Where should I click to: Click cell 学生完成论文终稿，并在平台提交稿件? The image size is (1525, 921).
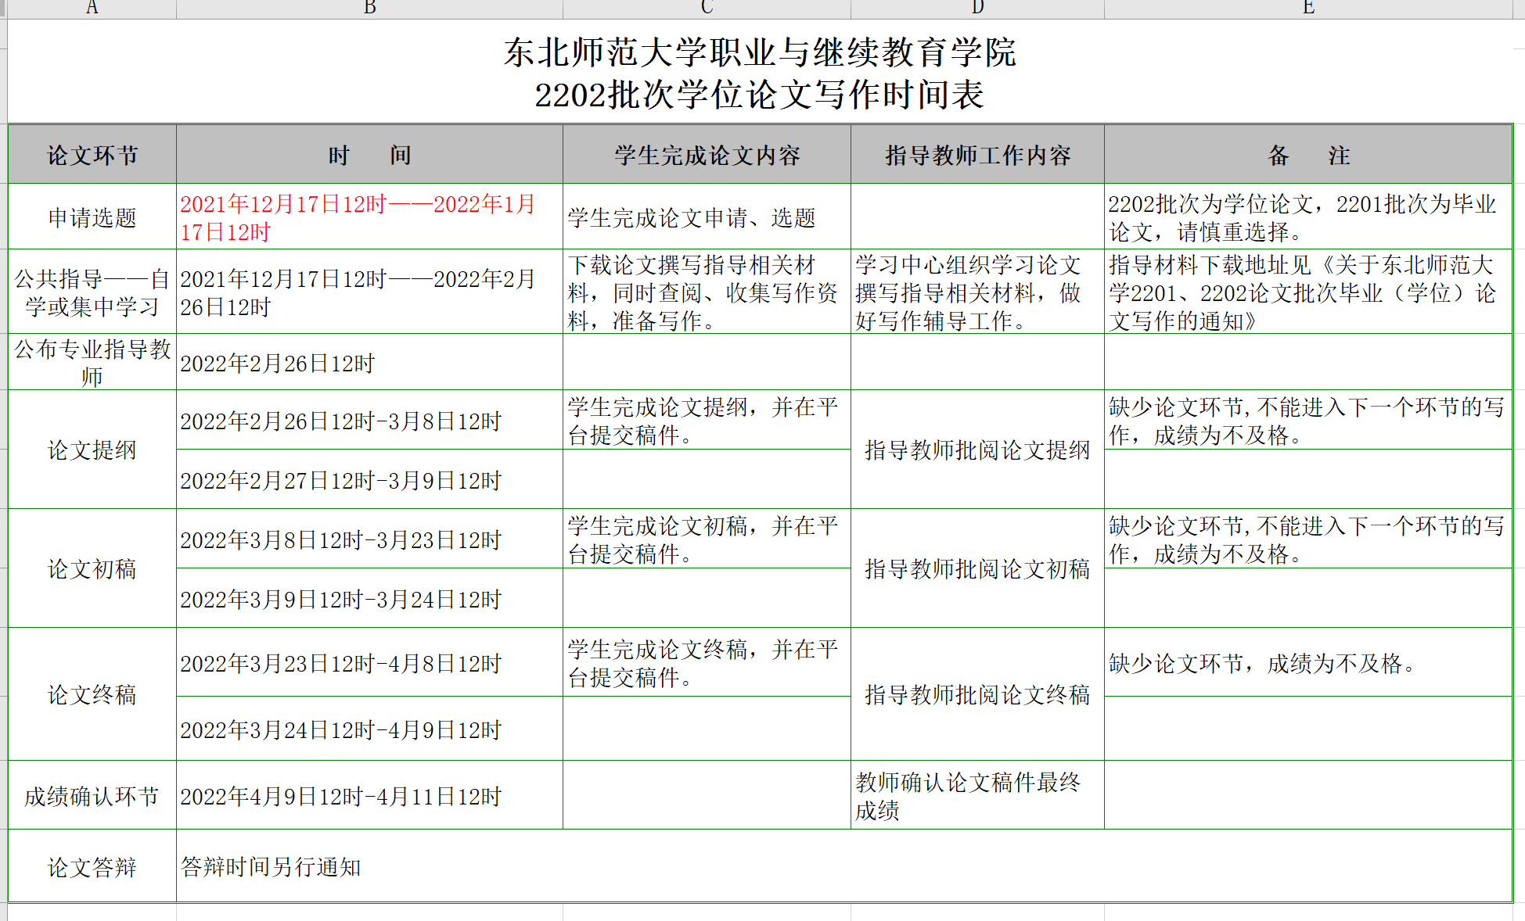707,662
